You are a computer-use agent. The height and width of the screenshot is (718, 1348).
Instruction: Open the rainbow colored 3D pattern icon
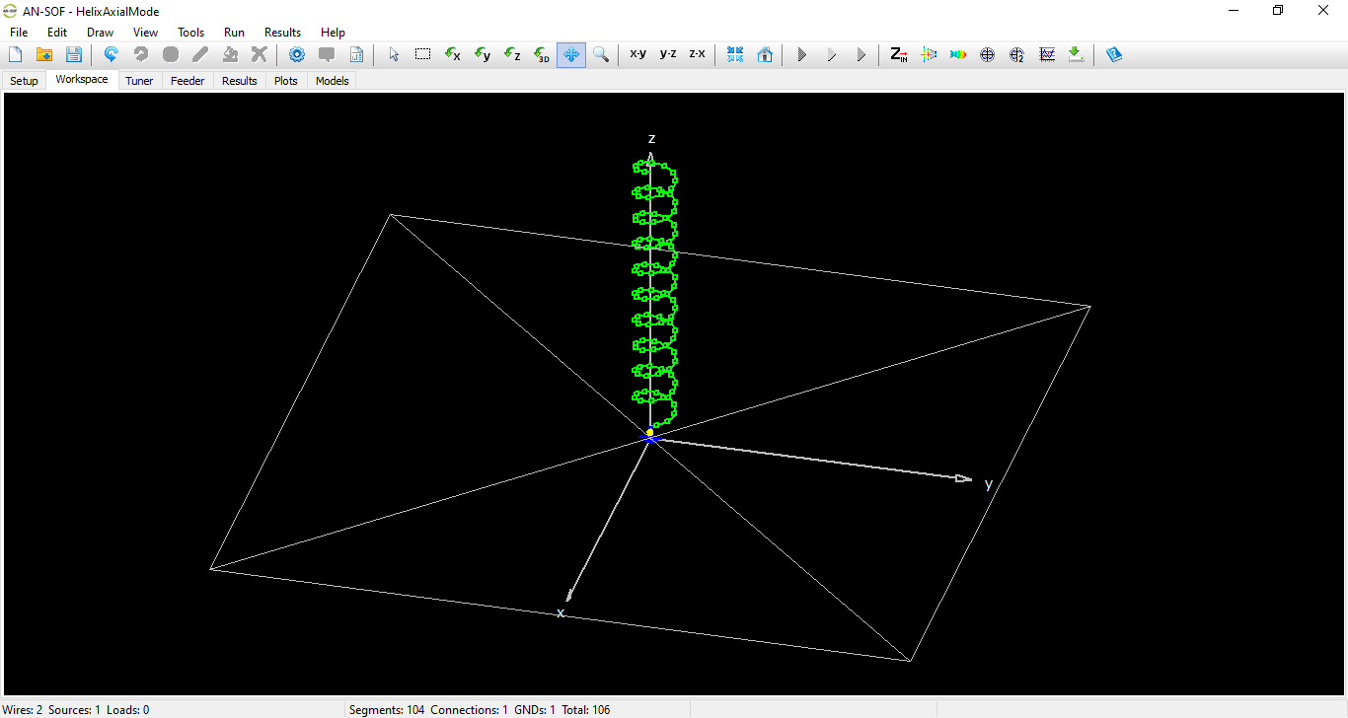(957, 54)
